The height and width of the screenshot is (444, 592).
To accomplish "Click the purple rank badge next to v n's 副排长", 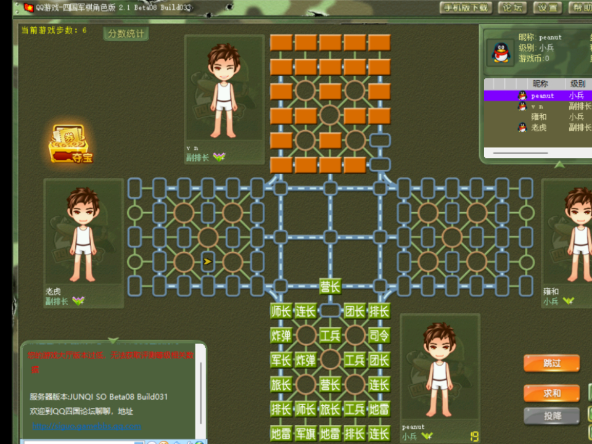I will tap(219, 157).
